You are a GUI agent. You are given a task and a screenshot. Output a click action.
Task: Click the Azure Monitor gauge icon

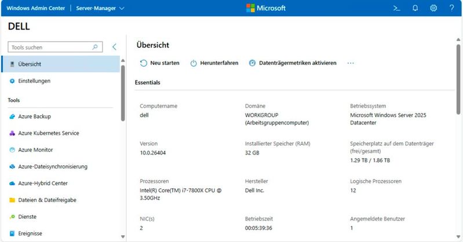click(12, 150)
